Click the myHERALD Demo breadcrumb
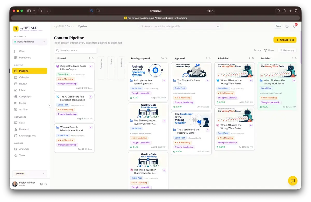The height and width of the screenshot is (202, 311). click(x=63, y=26)
